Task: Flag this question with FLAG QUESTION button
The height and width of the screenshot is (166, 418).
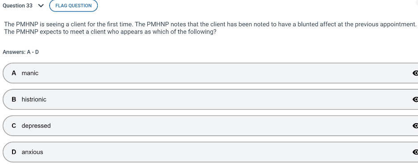Action: point(74,6)
